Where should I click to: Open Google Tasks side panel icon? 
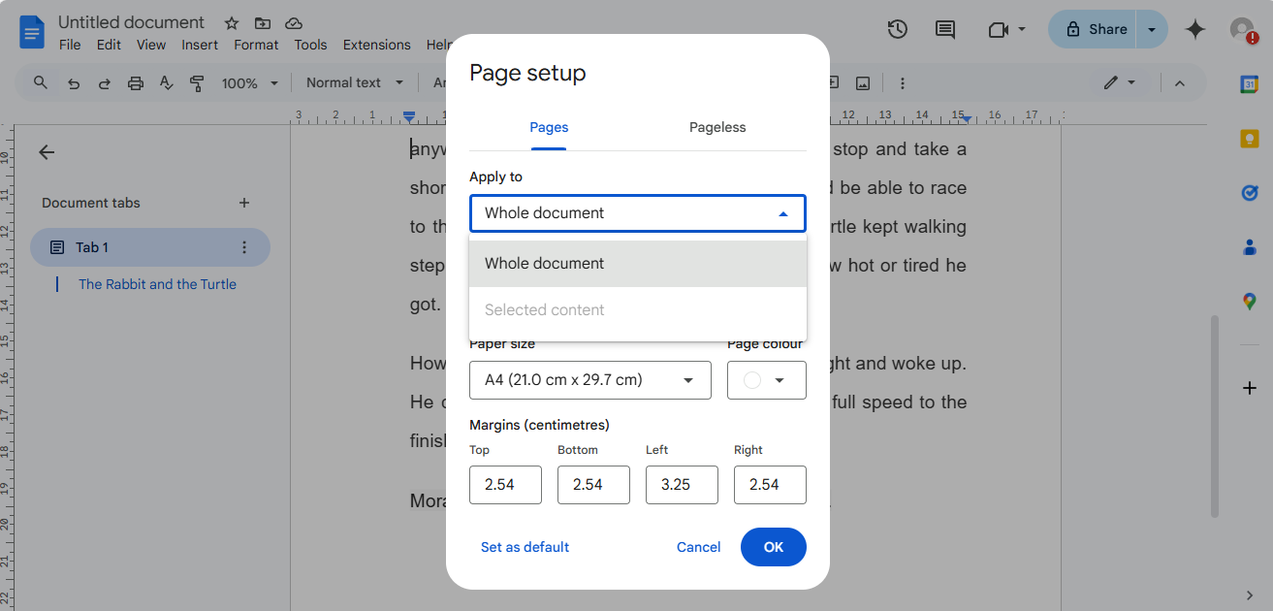[1249, 193]
